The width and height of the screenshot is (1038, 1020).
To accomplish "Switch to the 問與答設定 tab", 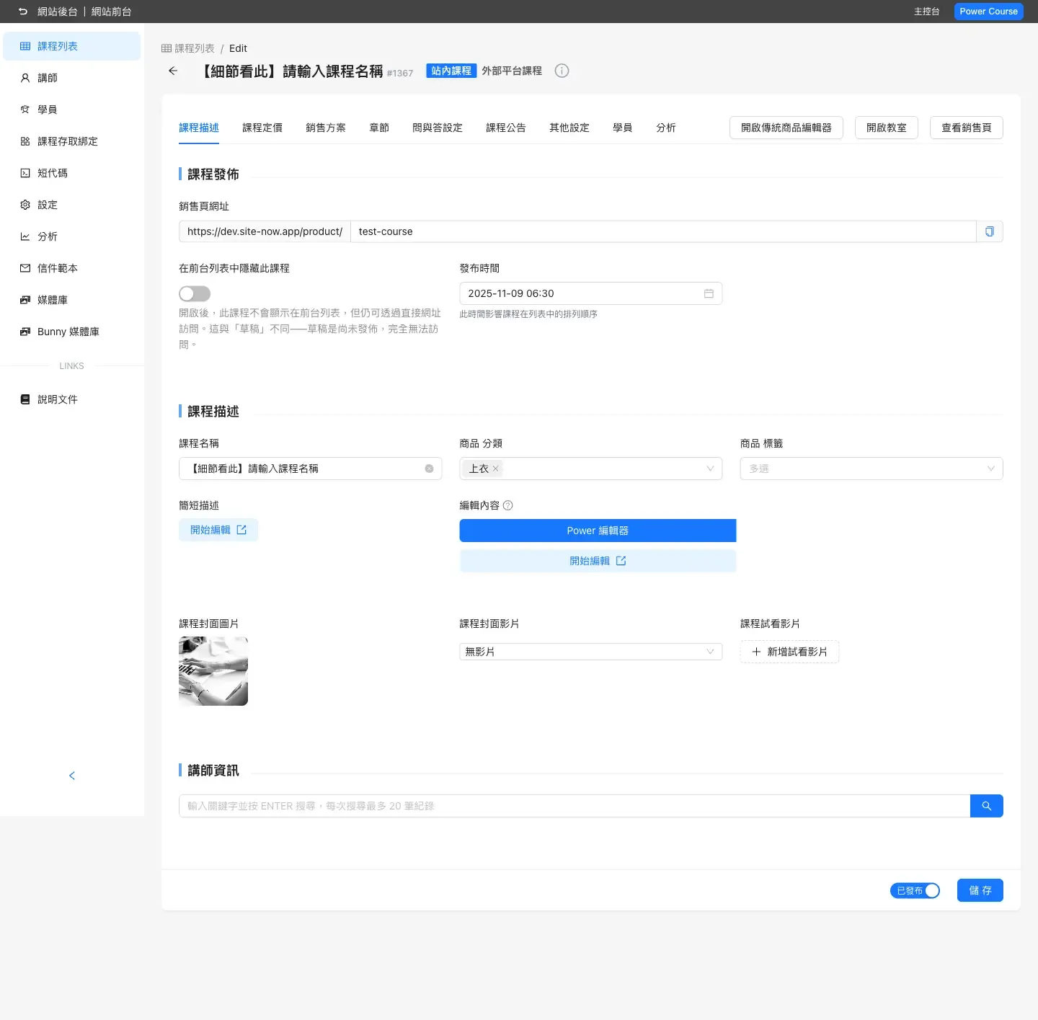I will point(438,128).
